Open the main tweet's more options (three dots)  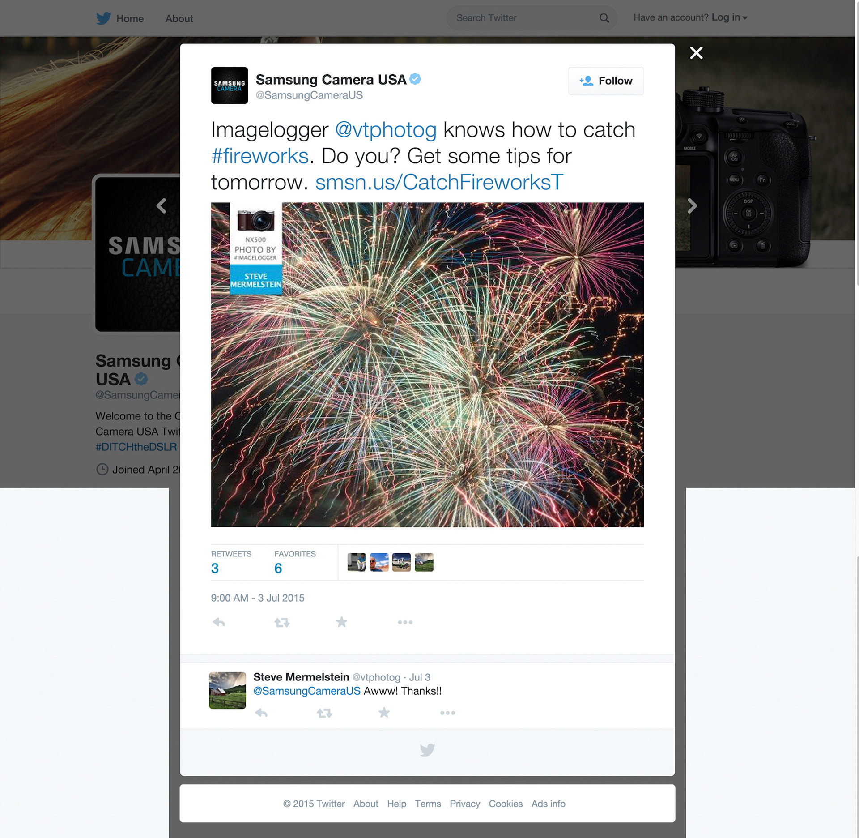pos(405,622)
